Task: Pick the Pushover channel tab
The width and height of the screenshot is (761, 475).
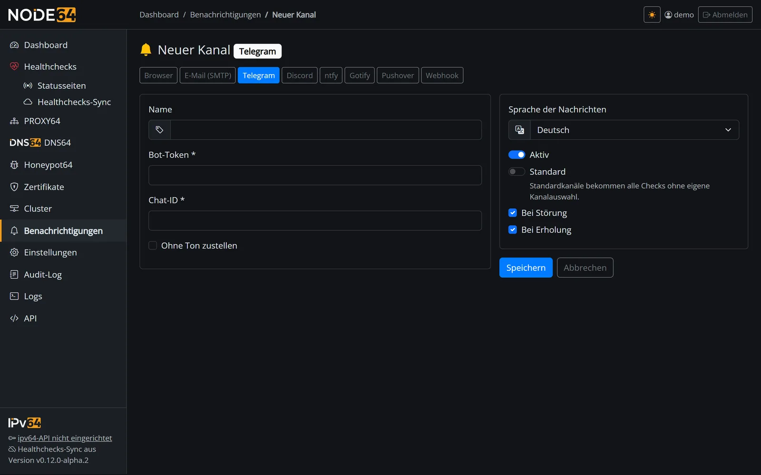Action: click(x=398, y=75)
